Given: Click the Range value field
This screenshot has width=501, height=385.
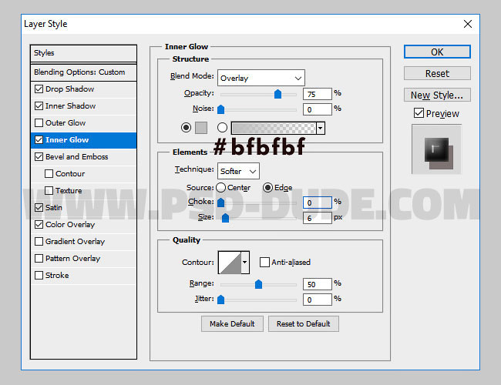Looking at the screenshot, I should tap(318, 284).
